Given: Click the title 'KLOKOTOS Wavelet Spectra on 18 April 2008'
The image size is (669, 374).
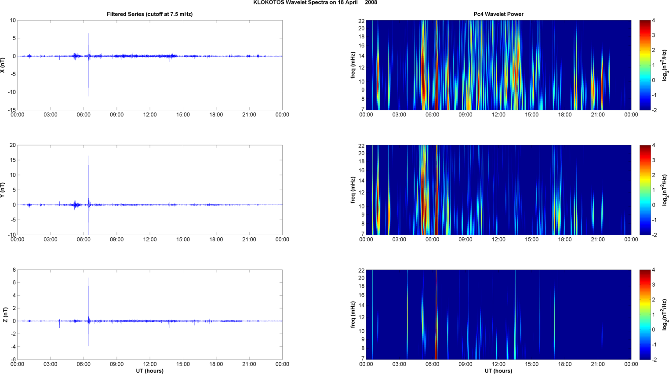Looking at the screenshot, I should coord(315,3).
